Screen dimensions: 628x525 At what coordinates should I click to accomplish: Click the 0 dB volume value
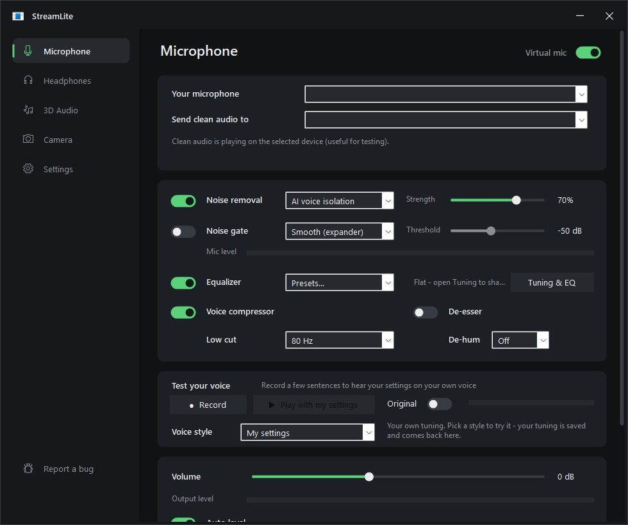(x=565, y=476)
